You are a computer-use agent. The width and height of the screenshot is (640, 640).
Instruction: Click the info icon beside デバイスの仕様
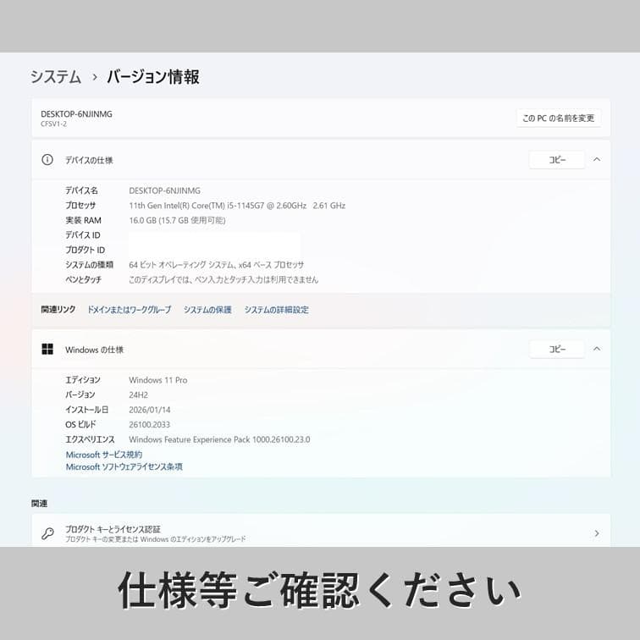[x=47, y=160]
